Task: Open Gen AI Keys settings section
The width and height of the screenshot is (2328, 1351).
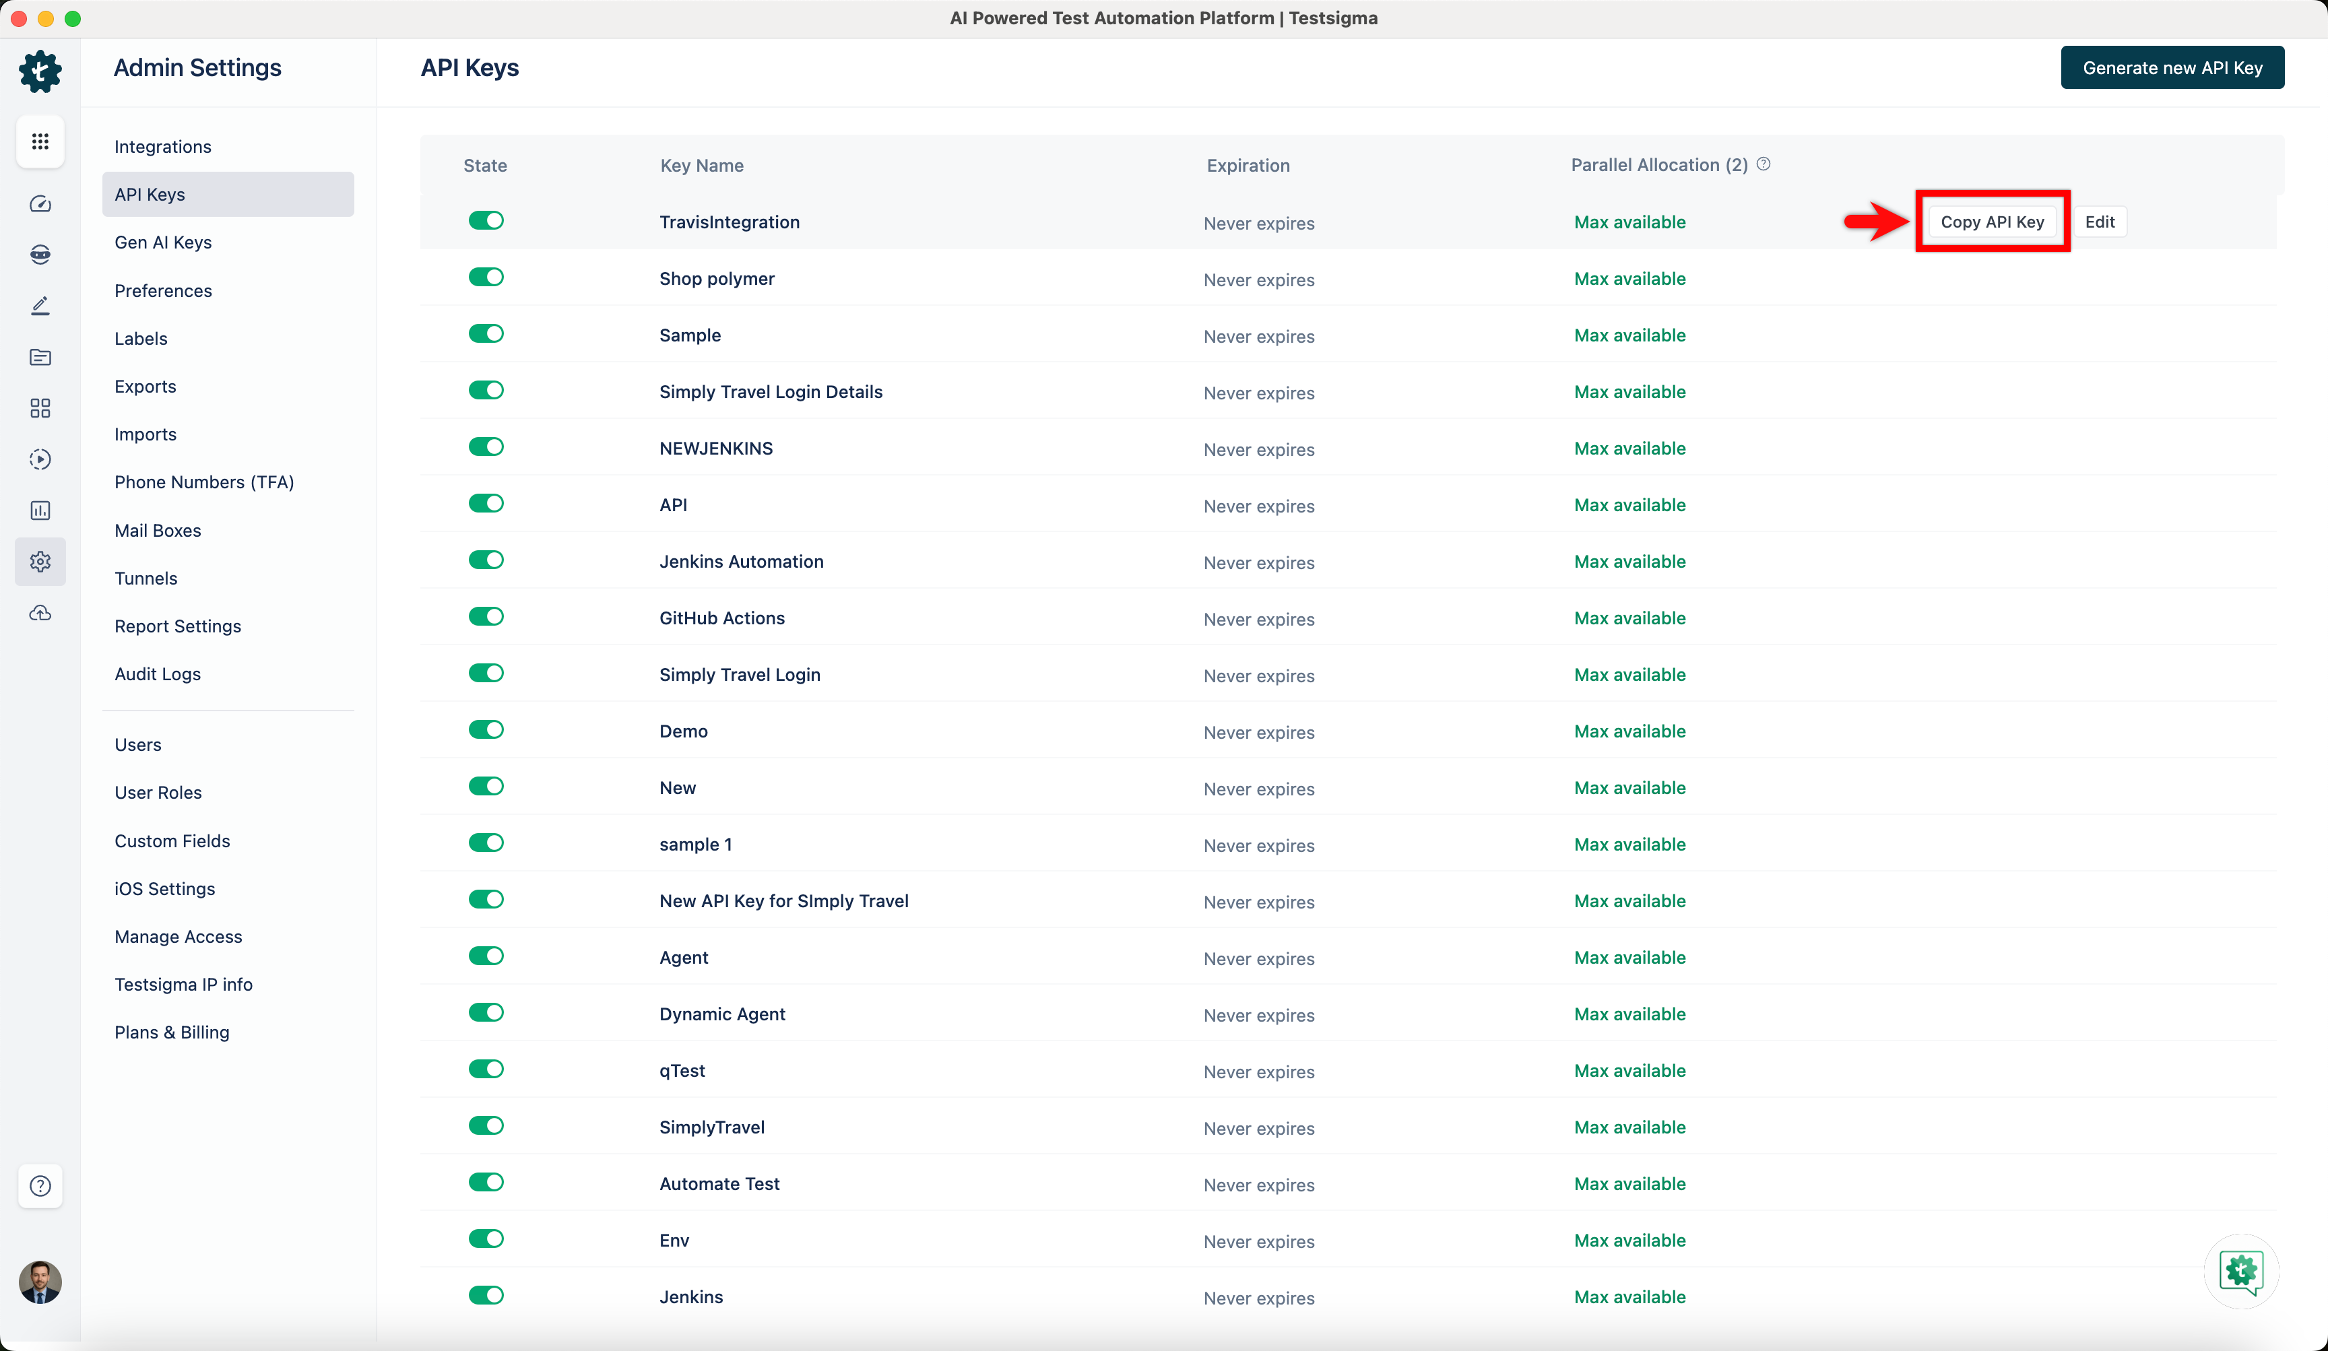Action: pos(162,242)
